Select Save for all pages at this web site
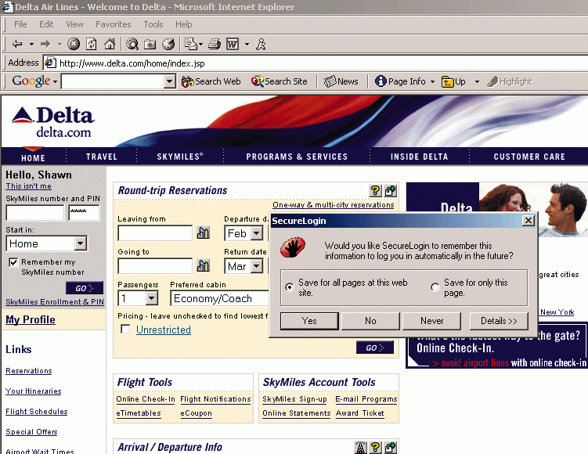Viewport: 588px width, 454px height. 289,287
